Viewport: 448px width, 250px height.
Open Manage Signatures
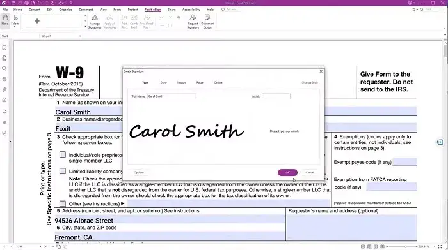[x=95, y=22]
